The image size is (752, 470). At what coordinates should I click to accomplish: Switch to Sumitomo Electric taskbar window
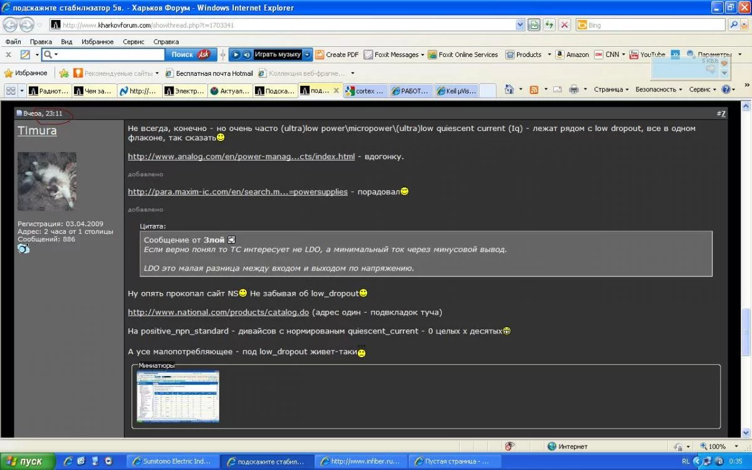pyautogui.click(x=173, y=461)
